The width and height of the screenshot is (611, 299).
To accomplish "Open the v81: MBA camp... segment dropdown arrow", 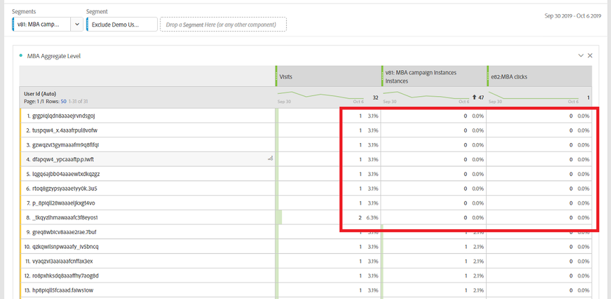I will [77, 24].
